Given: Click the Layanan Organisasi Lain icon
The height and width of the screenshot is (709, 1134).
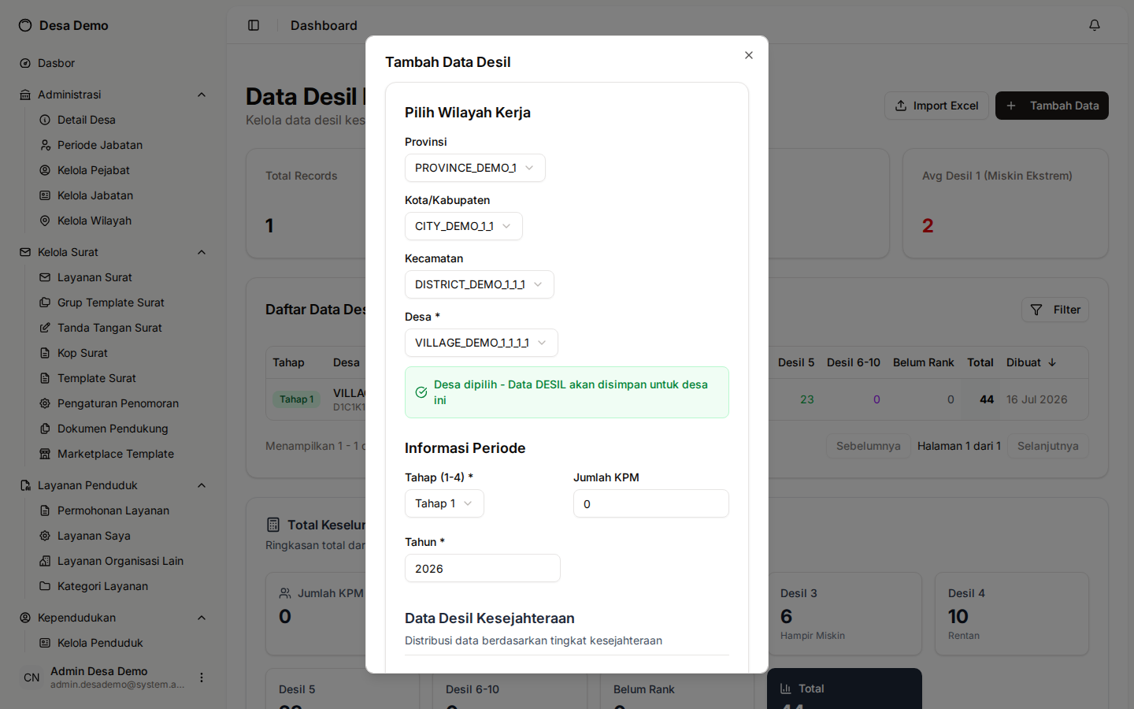Looking at the screenshot, I should pos(45,561).
